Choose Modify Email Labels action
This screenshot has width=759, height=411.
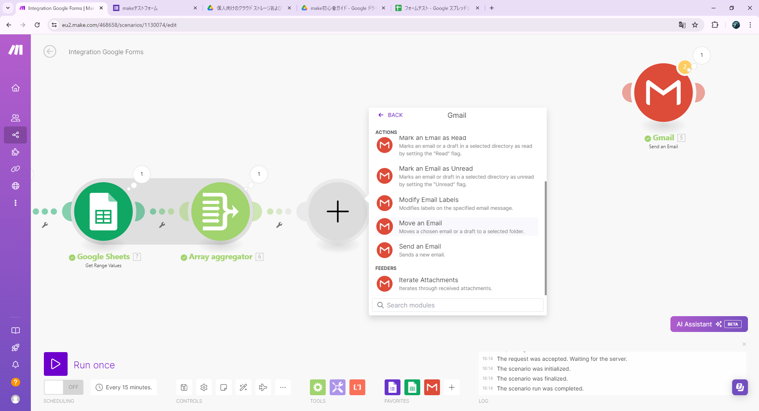point(457,204)
